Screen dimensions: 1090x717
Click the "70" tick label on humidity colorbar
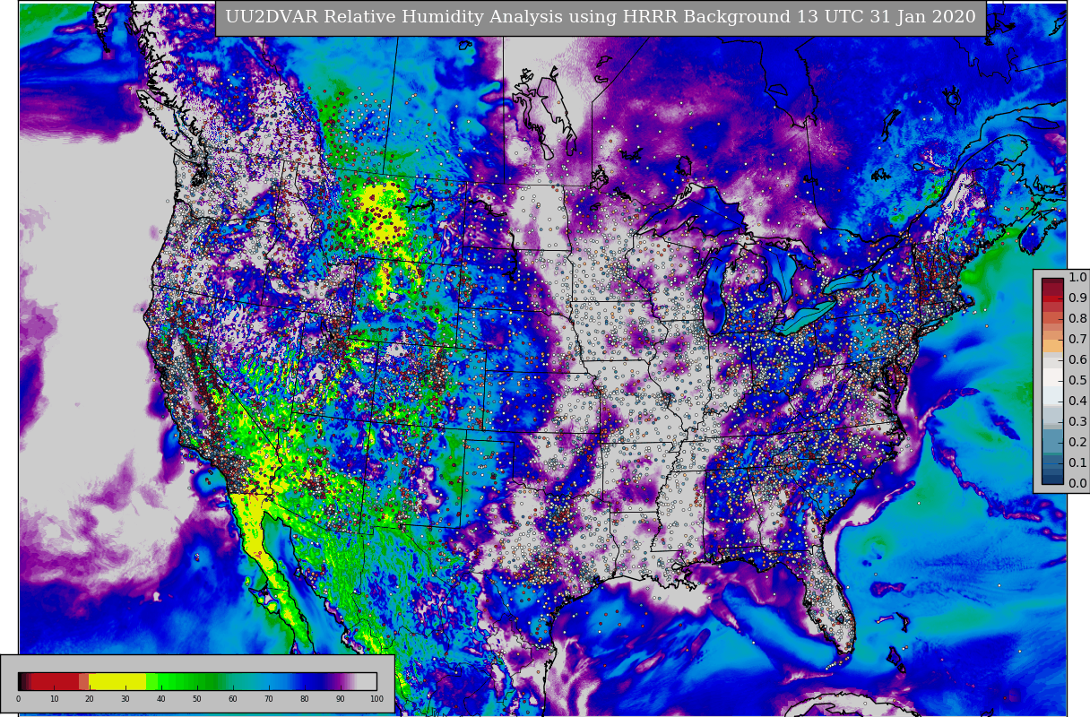pyautogui.click(x=269, y=699)
